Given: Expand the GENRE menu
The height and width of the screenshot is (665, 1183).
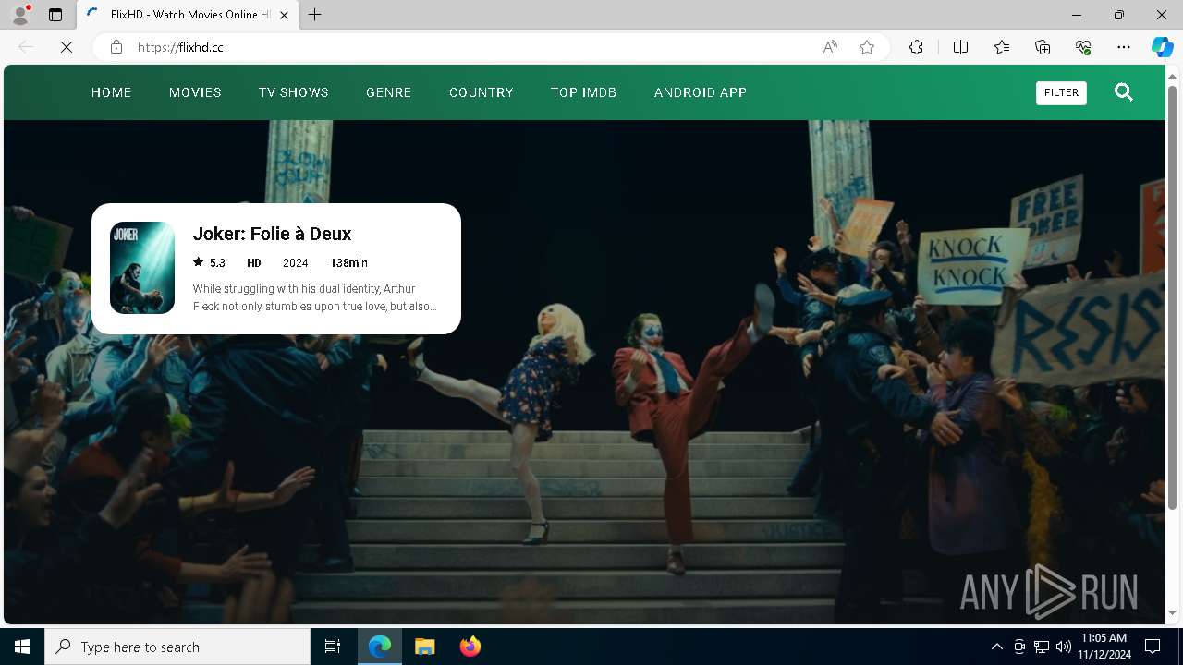Looking at the screenshot, I should (389, 92).
